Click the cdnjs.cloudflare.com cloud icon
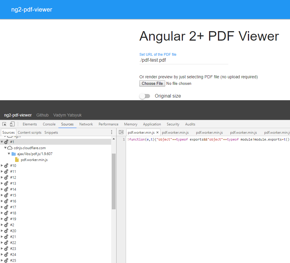Viewport: 290px width, 263px height. pyautogui.click(x=10, y=148)
